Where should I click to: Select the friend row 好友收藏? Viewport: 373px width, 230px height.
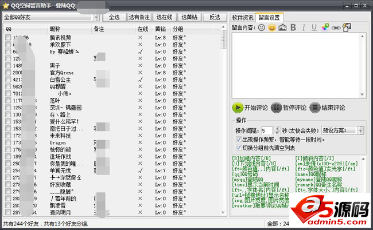point(112,184)
